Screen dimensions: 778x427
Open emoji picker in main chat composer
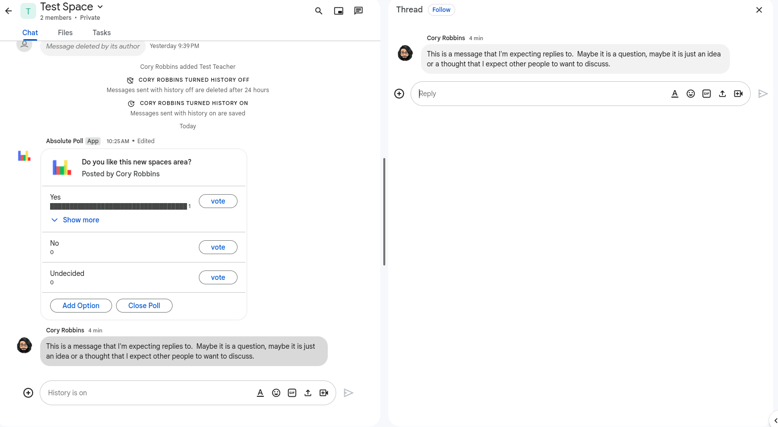276,393
